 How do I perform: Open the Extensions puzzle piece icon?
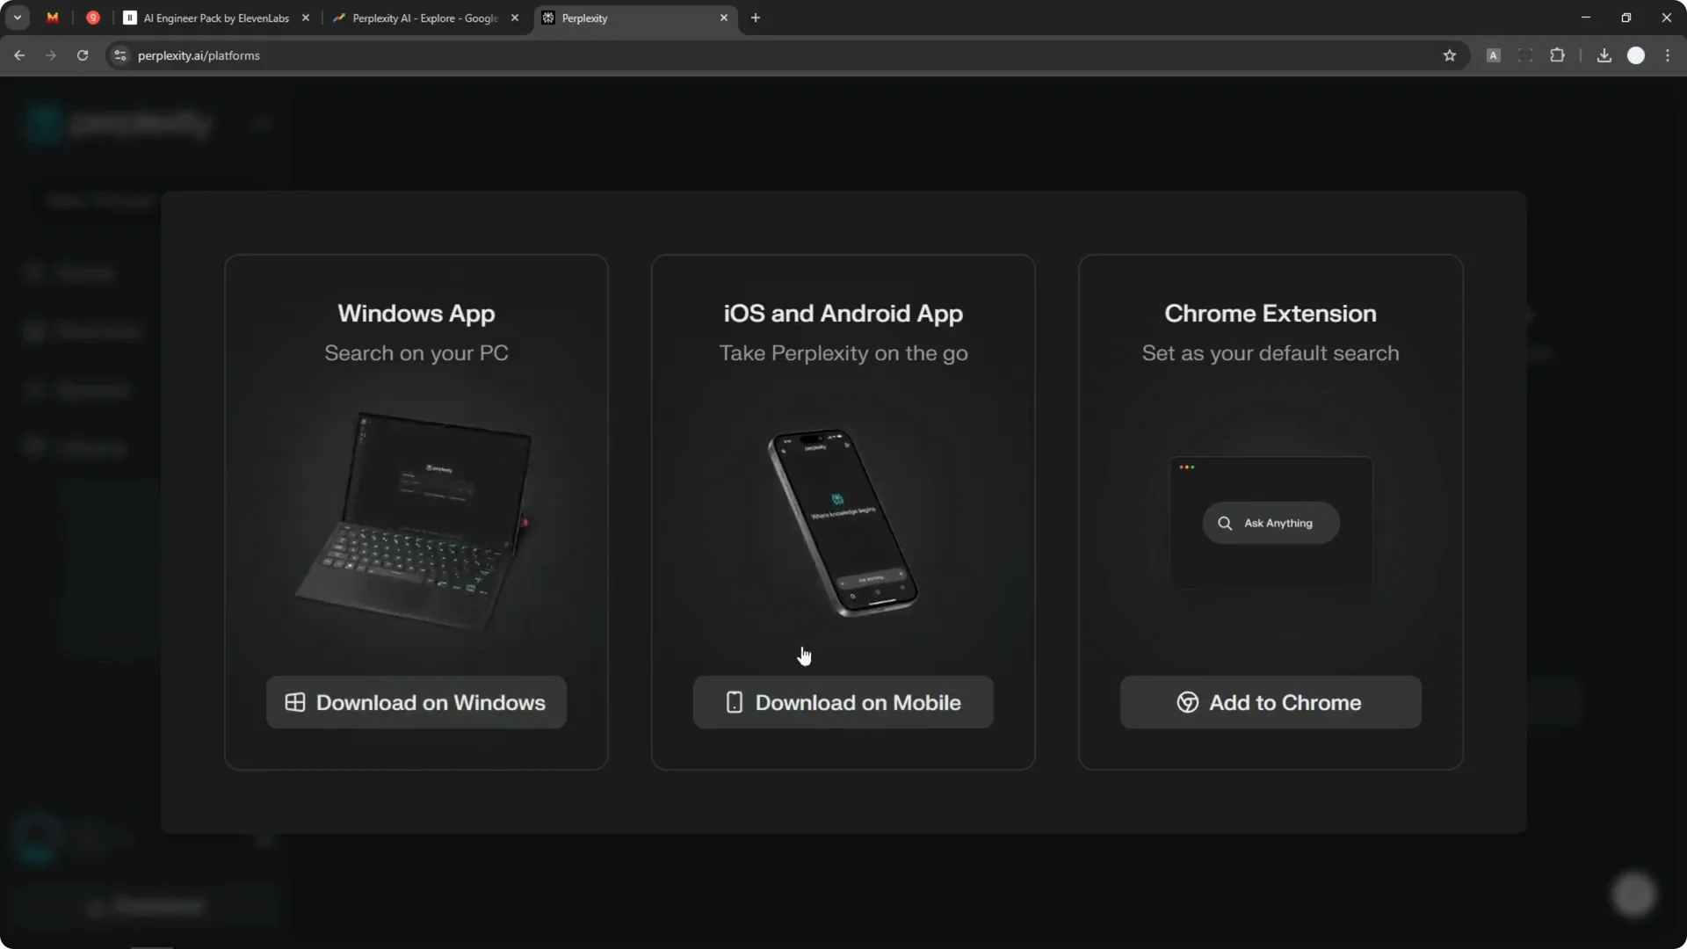pos(1558,55)
